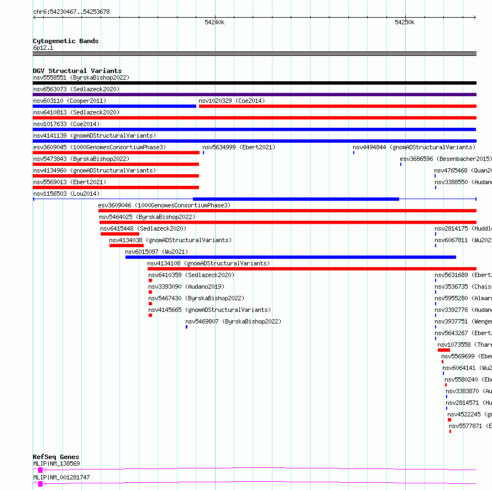492x490 pixels.
Task: Select nsv5469807 (ByrskaBishop2022) label
Action: click(233, 321)
